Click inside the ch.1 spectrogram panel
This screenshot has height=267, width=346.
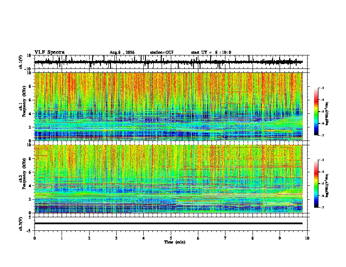[169, 106]
